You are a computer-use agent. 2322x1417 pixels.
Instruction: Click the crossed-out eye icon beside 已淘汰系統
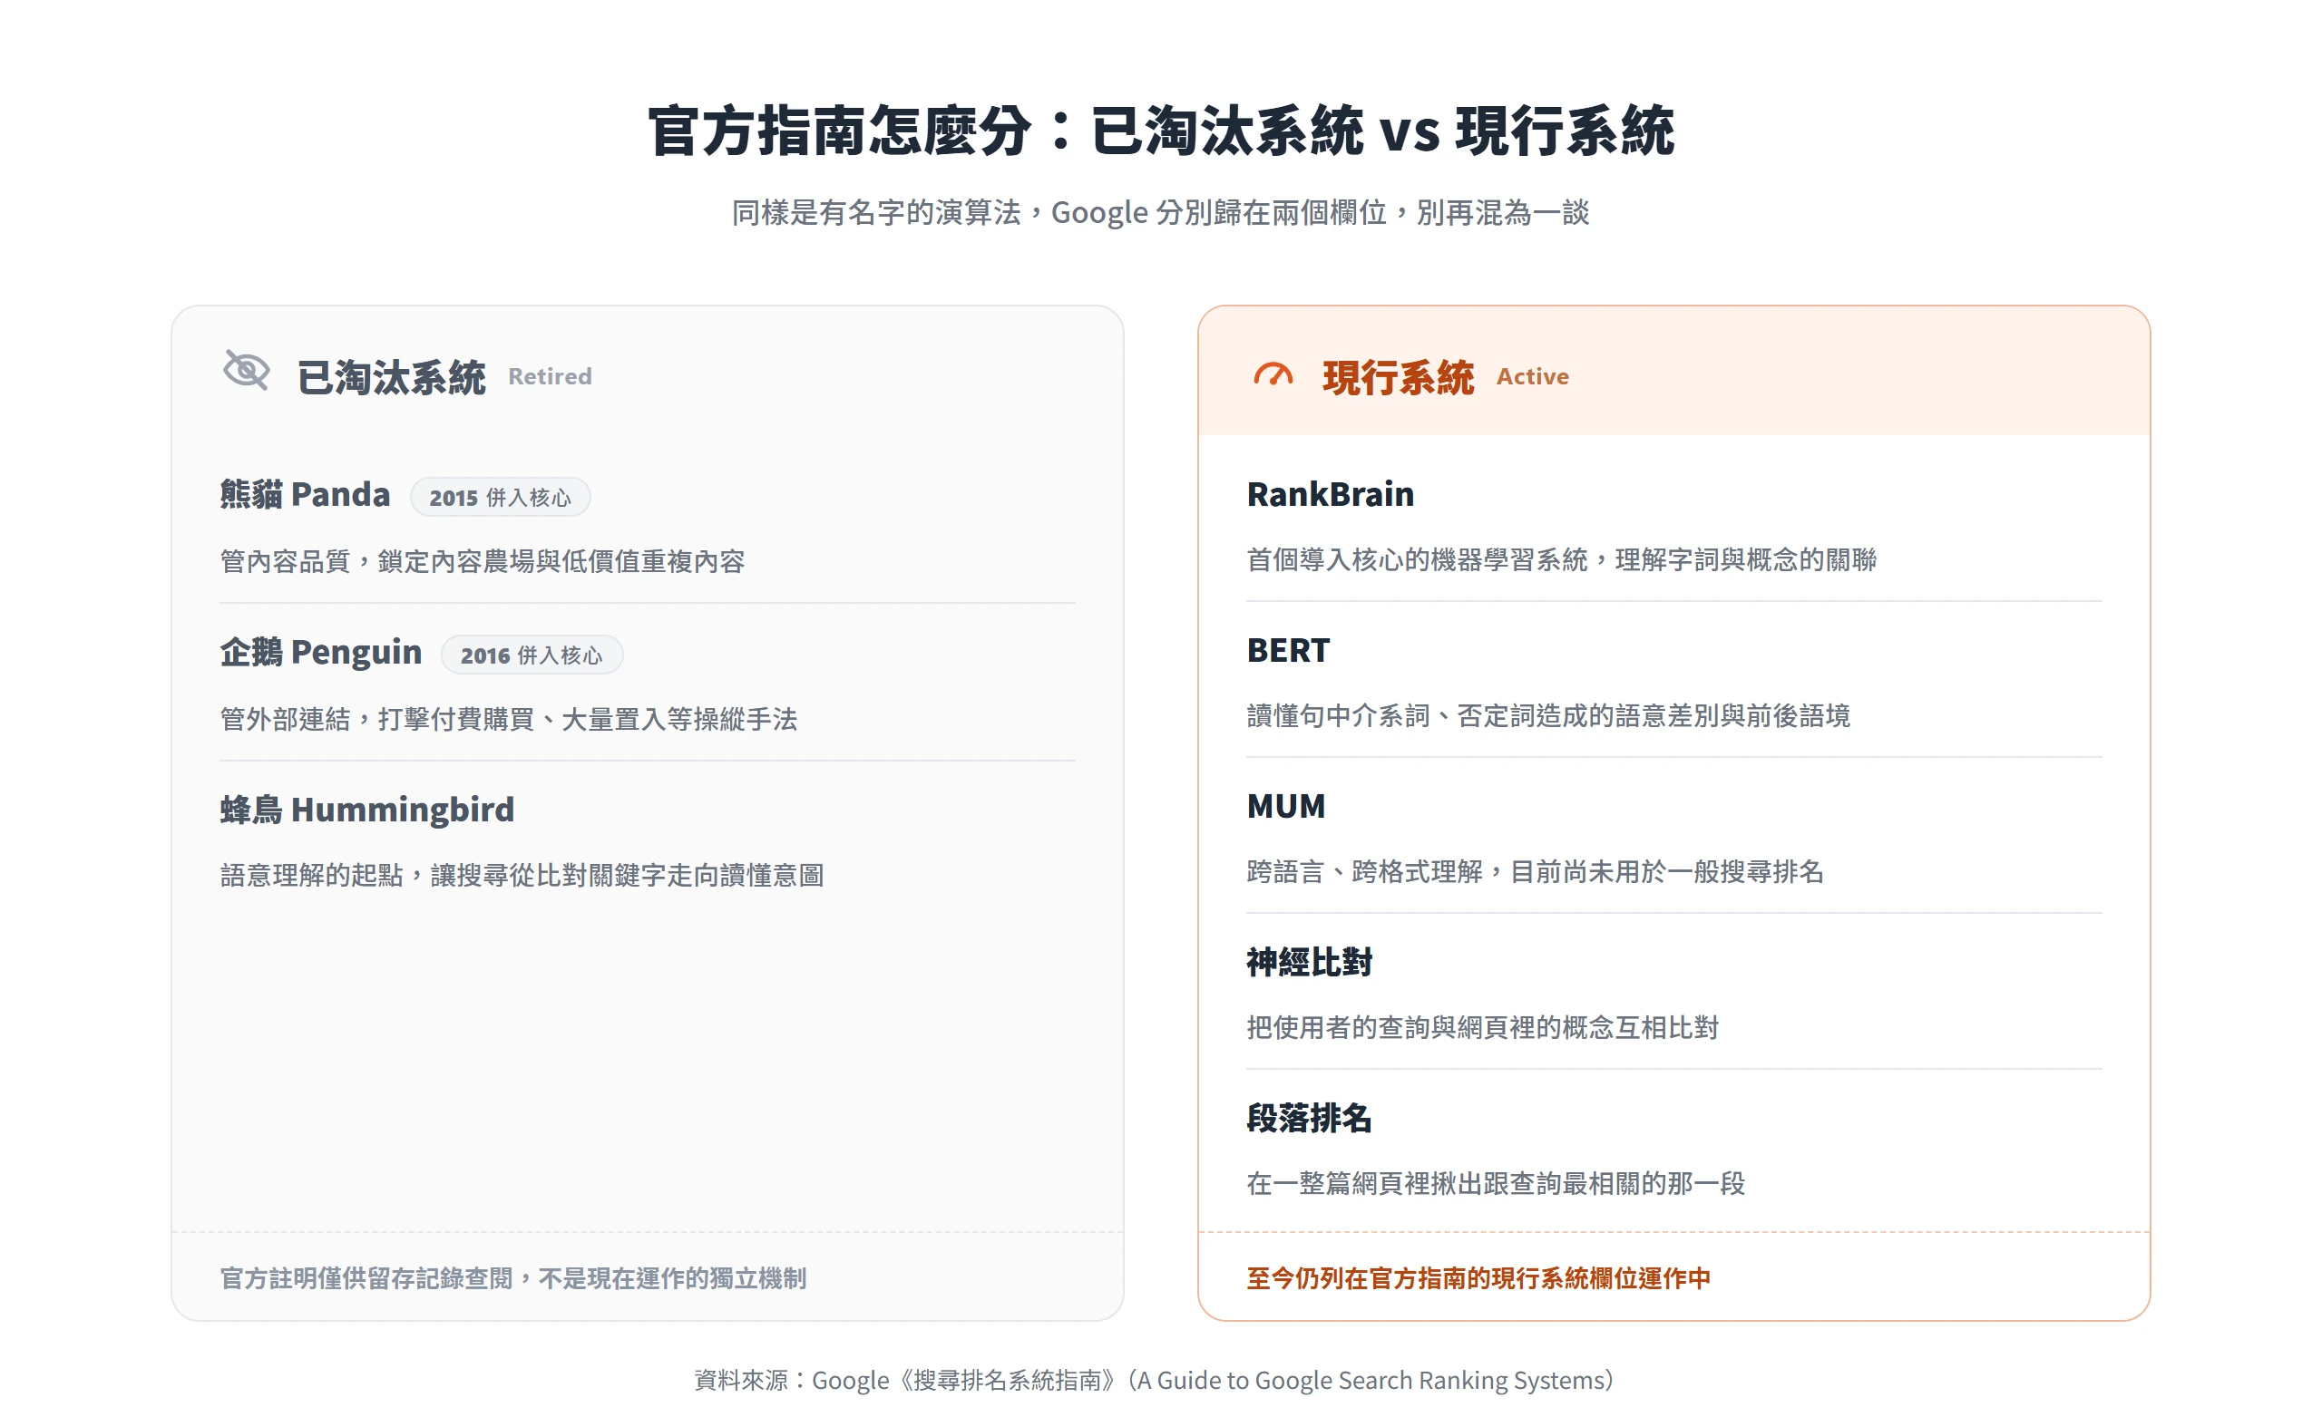(247, 369)
